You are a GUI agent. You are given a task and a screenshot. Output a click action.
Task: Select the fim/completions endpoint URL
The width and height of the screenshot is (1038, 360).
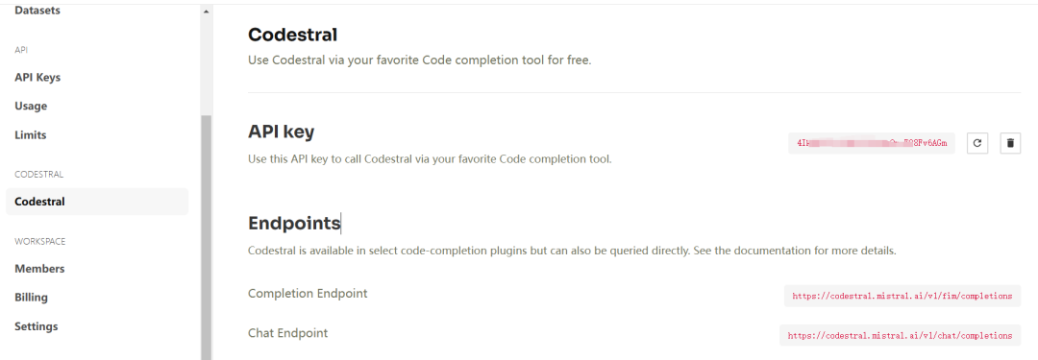click(902, 296)
